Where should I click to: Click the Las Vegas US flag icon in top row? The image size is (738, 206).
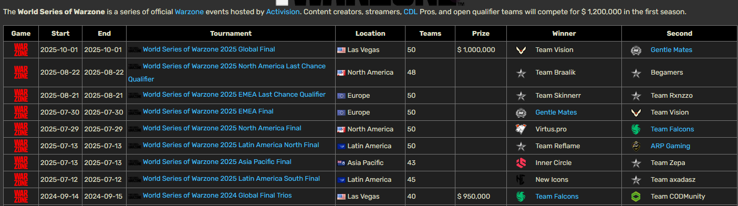(x=341, y=50)
